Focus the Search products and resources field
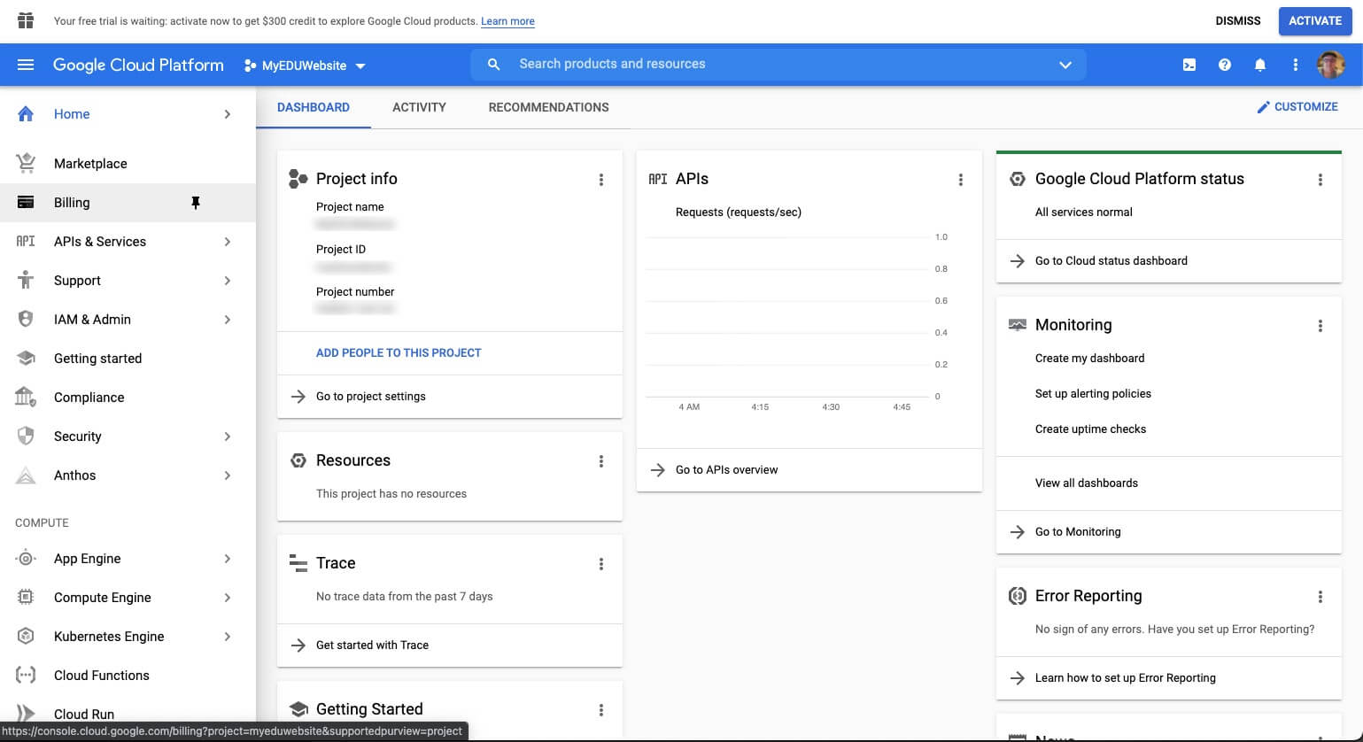 coord(778,65)
